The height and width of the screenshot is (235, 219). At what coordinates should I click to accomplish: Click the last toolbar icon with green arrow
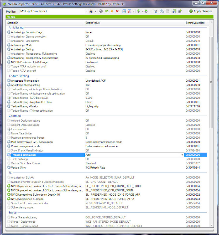coord(180,11)
